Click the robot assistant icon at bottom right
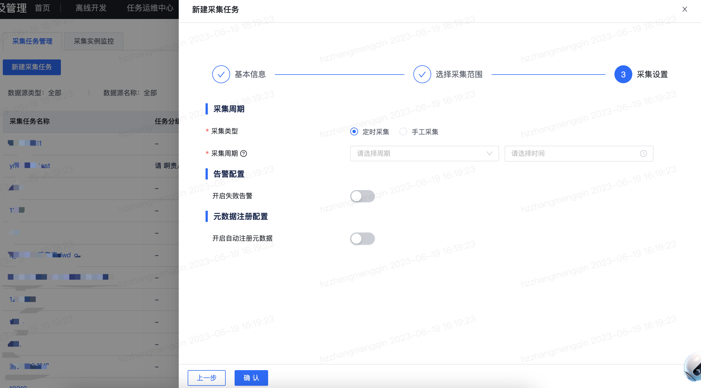The image size is (701, 388). click(x=693, y=367)
